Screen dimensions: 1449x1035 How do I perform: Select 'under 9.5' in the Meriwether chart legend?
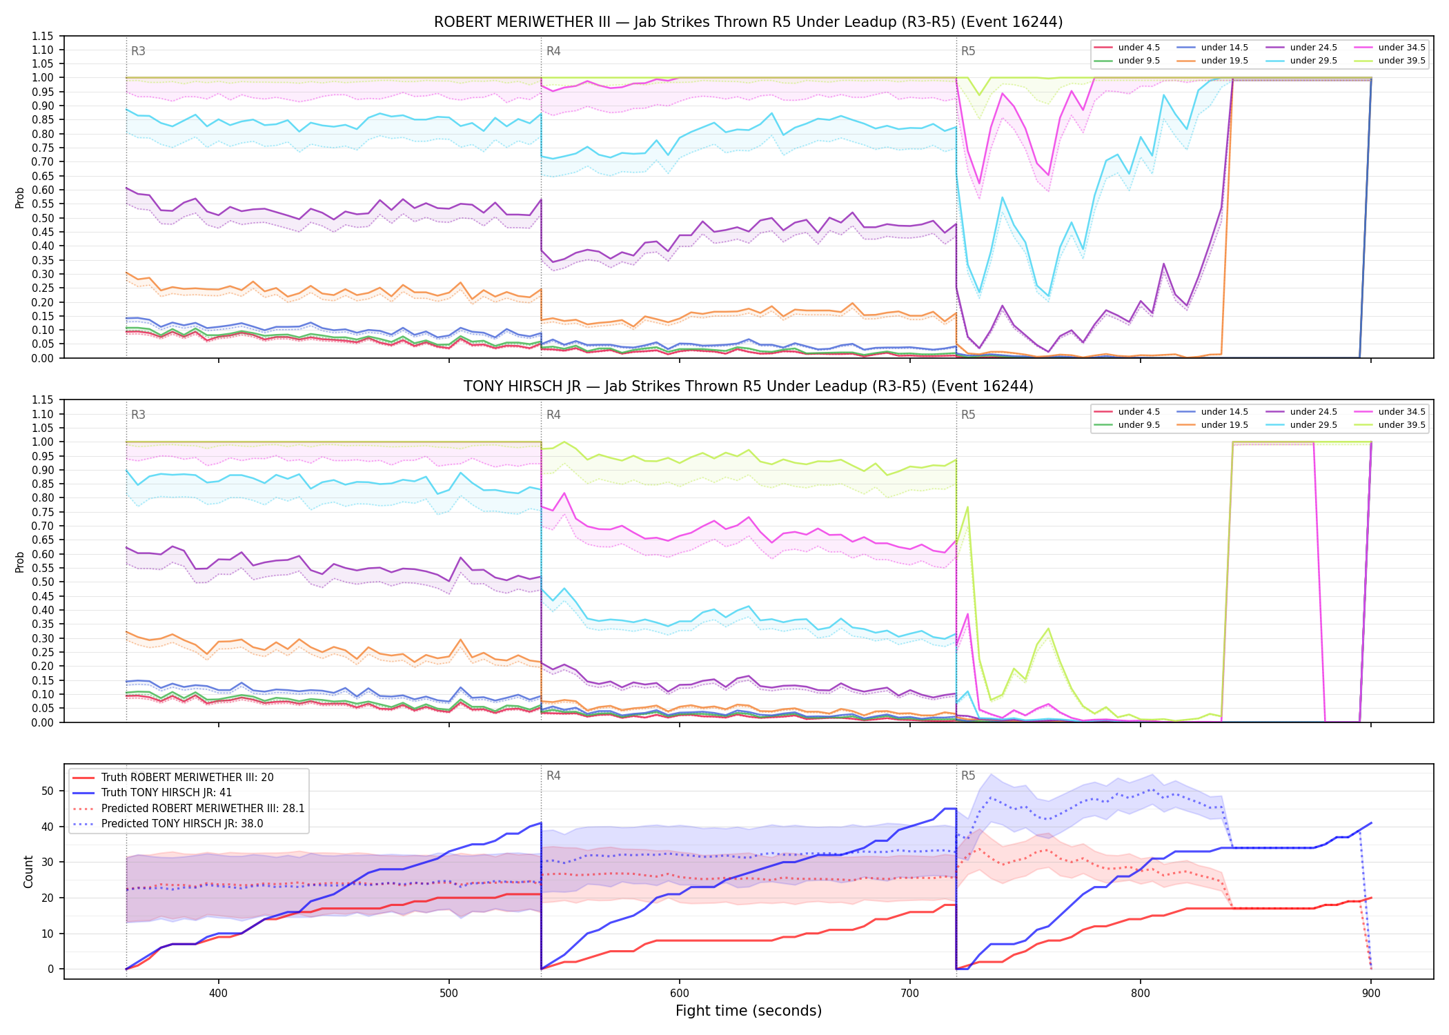[1127, 61]
